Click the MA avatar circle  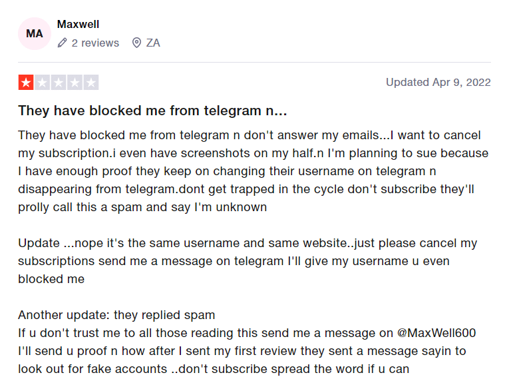click(35, 34)
